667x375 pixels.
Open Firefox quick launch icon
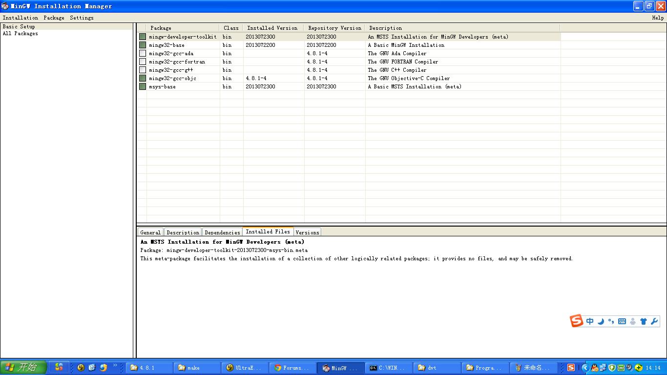click(103, 368)
